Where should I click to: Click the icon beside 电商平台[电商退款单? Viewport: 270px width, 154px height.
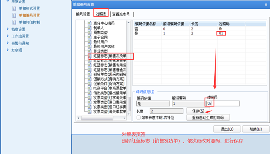(x=89, y=88)
